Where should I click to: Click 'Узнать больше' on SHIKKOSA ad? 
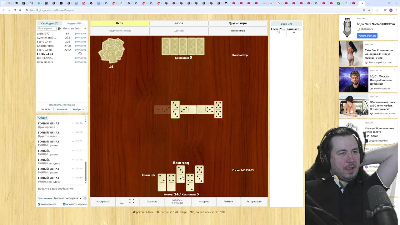pyautogui.click(x=367, y=36)
